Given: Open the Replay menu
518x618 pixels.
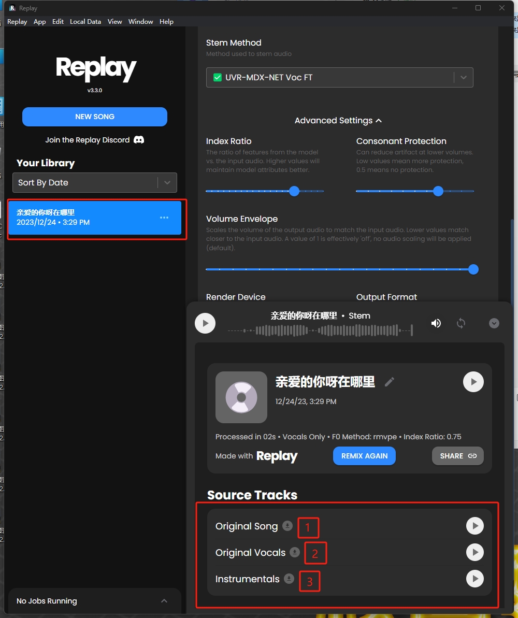Looking at the screenshot, I should 17,22.
